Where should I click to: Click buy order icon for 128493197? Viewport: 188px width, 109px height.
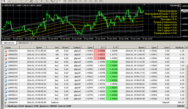point(5,73)
